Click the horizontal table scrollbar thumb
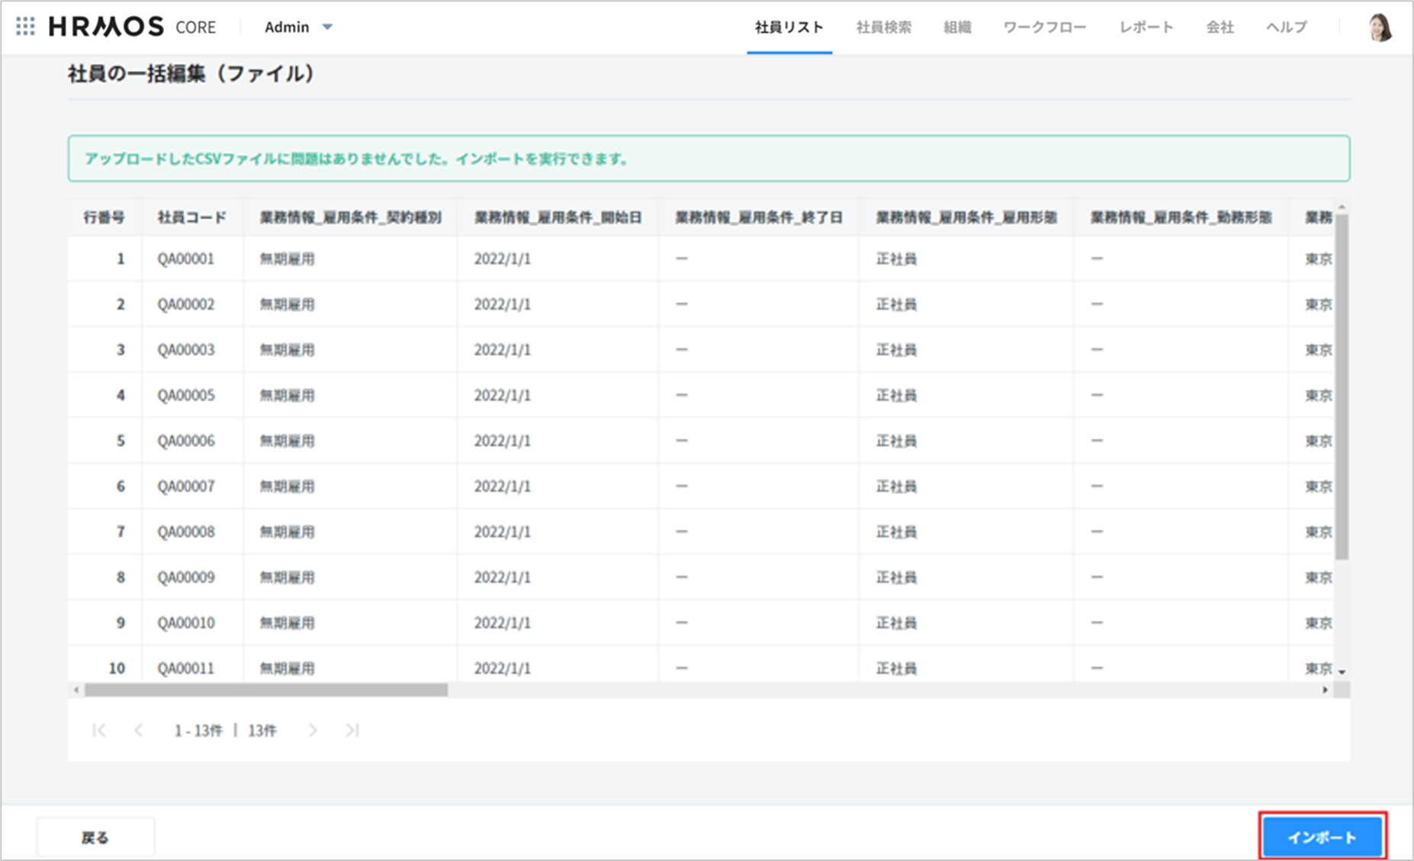Image resolution: width=1414 pixels, height=861 pixels. (x=265, y=690)
